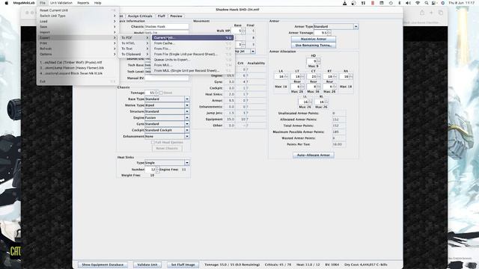The width and height of the screenshot is (479, 269).
Task: Open the volume control in menu bar
Action: tap(408, 3)
